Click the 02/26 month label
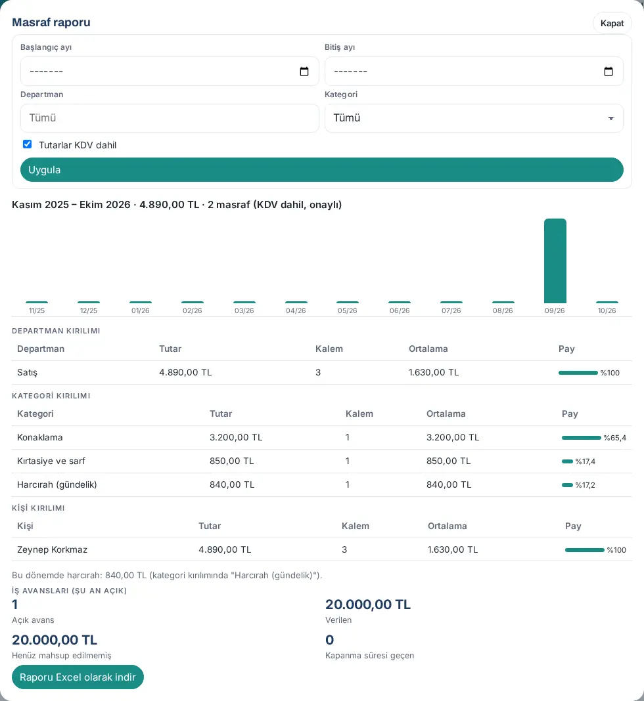The image size is (644, 701). [x=193, y=310]
